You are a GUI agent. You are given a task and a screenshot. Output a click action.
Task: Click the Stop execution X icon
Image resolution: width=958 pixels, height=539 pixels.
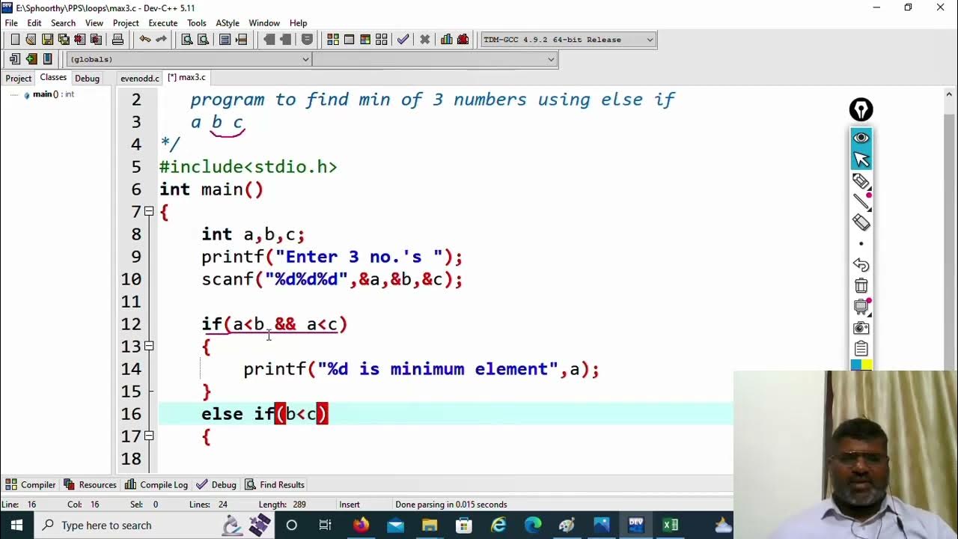424,40
